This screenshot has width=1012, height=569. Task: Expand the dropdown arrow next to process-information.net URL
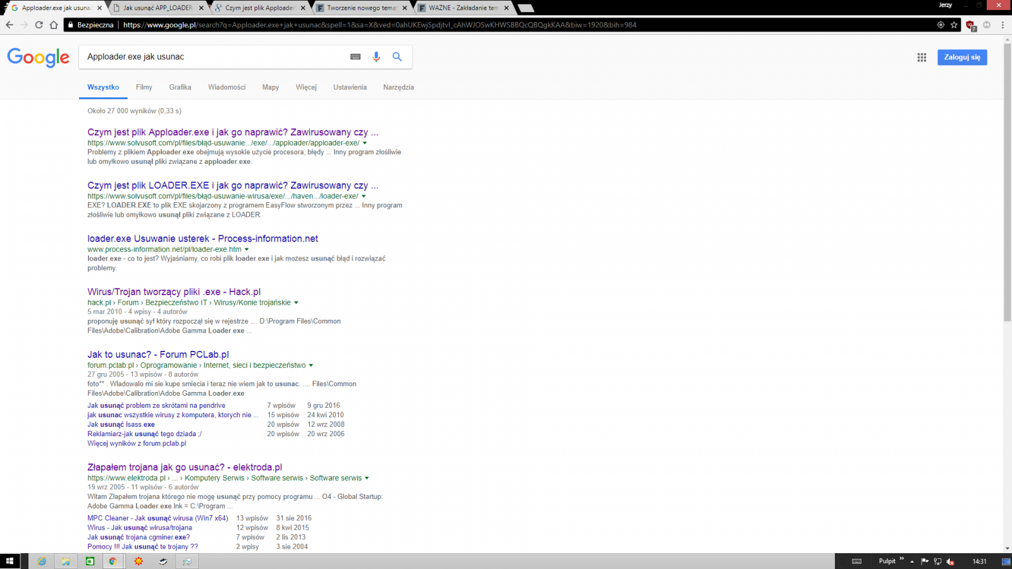(247, 249)
